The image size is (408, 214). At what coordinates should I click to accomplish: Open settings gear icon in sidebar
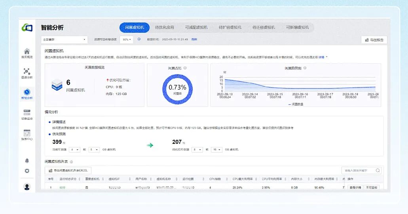coord(27,171)
